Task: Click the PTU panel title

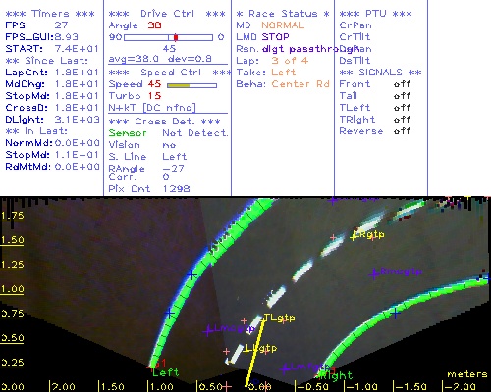Action: tap(375, 14)
